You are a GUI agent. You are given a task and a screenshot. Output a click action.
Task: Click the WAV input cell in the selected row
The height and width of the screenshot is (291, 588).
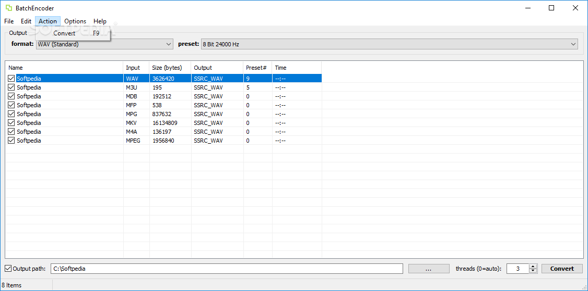(x=136, y=79)
